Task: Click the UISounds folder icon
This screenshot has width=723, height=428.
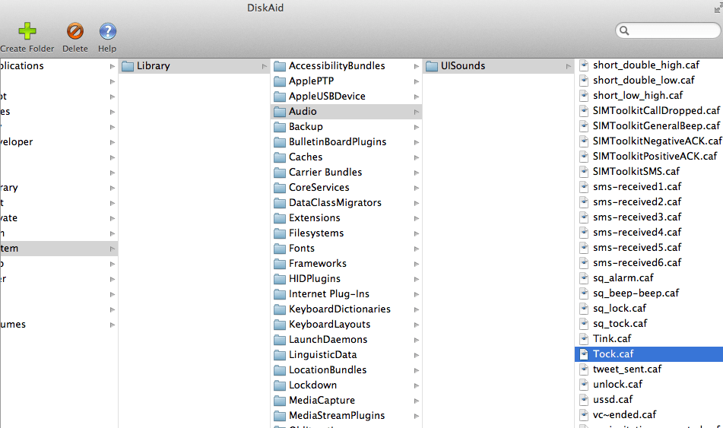Action: [432, 66]
